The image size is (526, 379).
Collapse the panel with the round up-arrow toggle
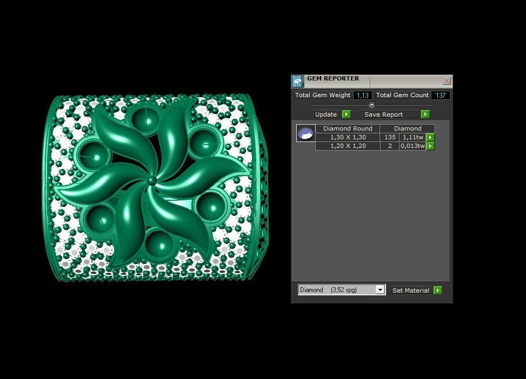[x=372, y=105]
